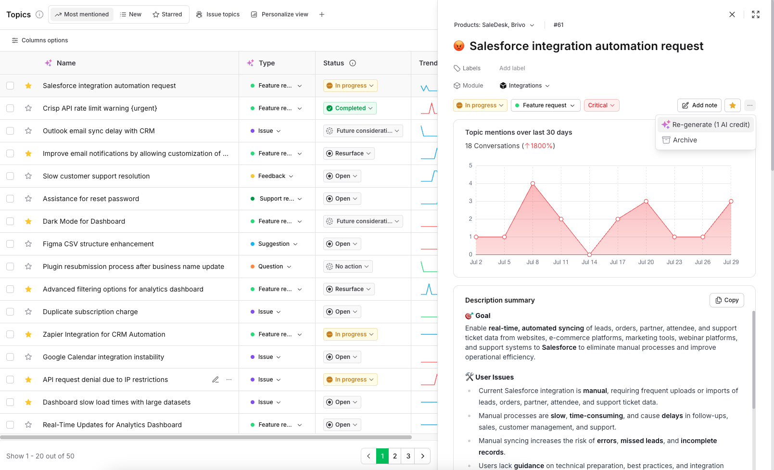Click the yellow star button in detail panel
The height and width of the screenshot is (470, 774).
(733, 105)
